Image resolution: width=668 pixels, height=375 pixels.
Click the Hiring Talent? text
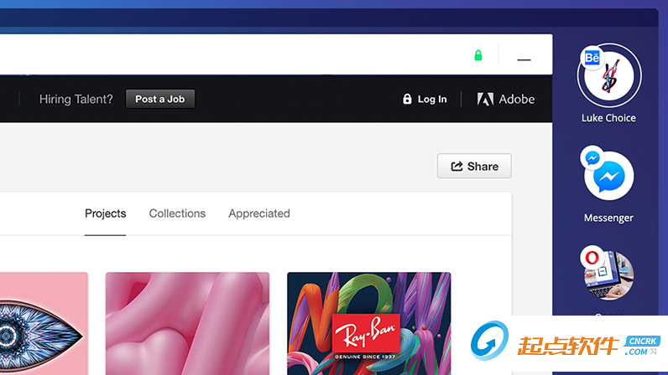point(76,99)
